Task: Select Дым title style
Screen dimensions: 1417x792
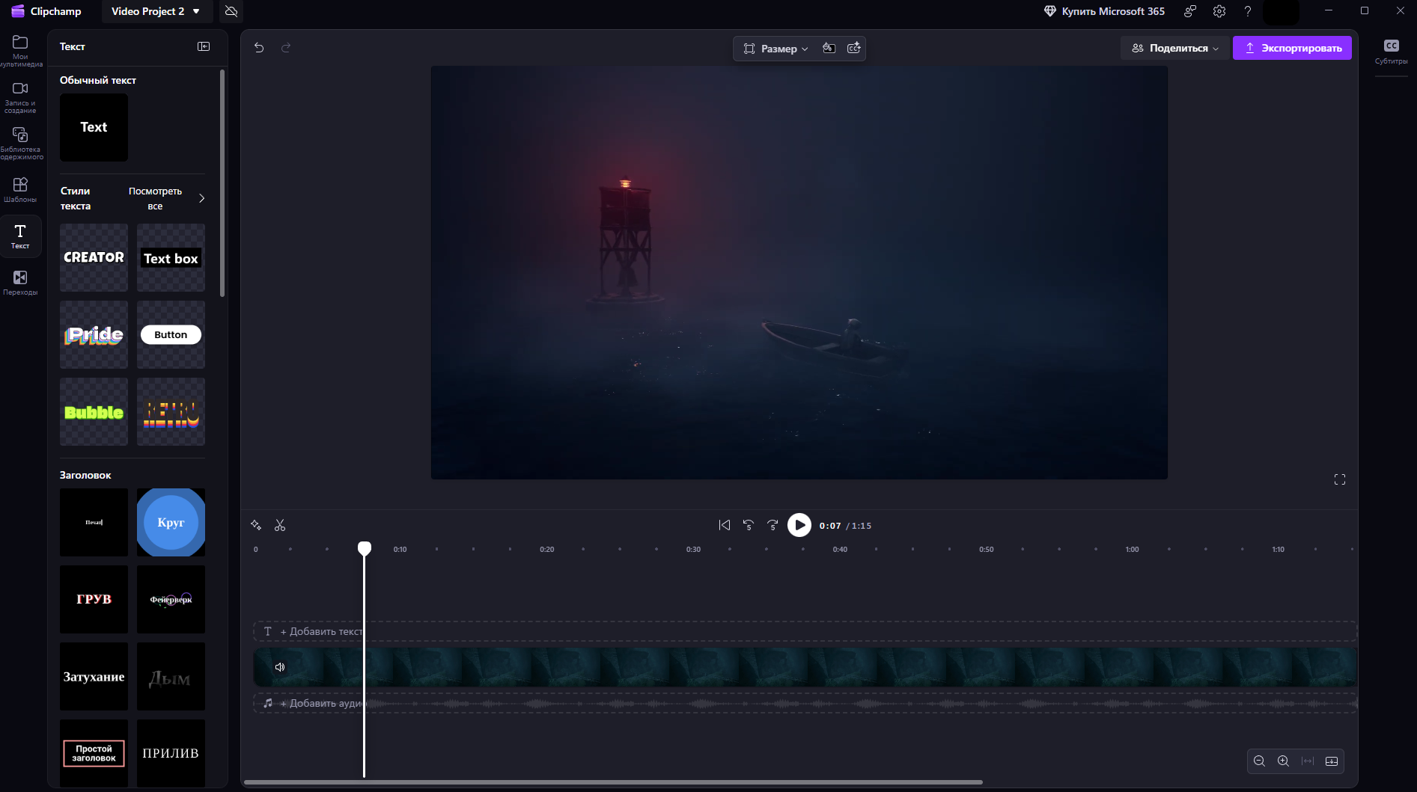Action: click(171, 676)
